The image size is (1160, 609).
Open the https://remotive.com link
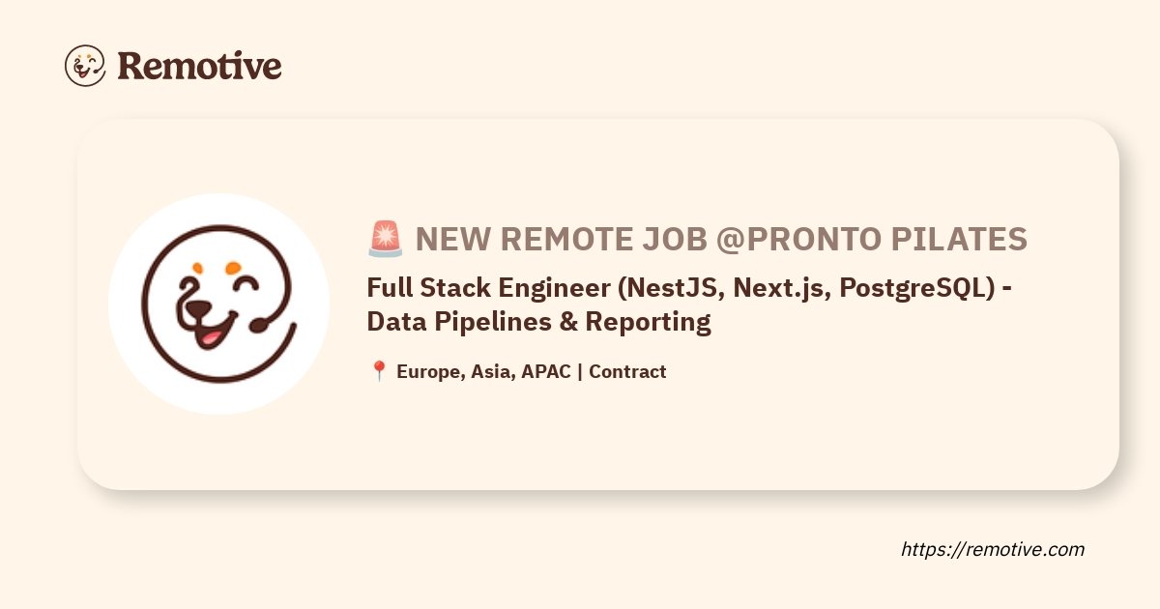pyautogui.click(x=993, y=549)
